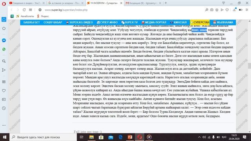Add page to bookmarks heart icon
Image resolution: width=251 pixels, height=141 pixels.
pos(227,10)
